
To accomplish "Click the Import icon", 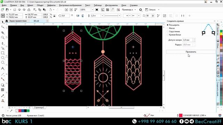I will pos(67,10).
